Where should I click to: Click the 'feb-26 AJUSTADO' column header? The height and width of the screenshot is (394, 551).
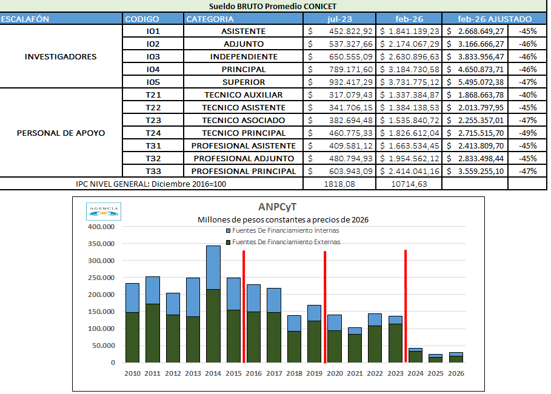point(495,19)
